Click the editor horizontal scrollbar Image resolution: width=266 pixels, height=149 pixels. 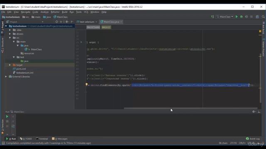pyautogui.click(x=191, y=108)
